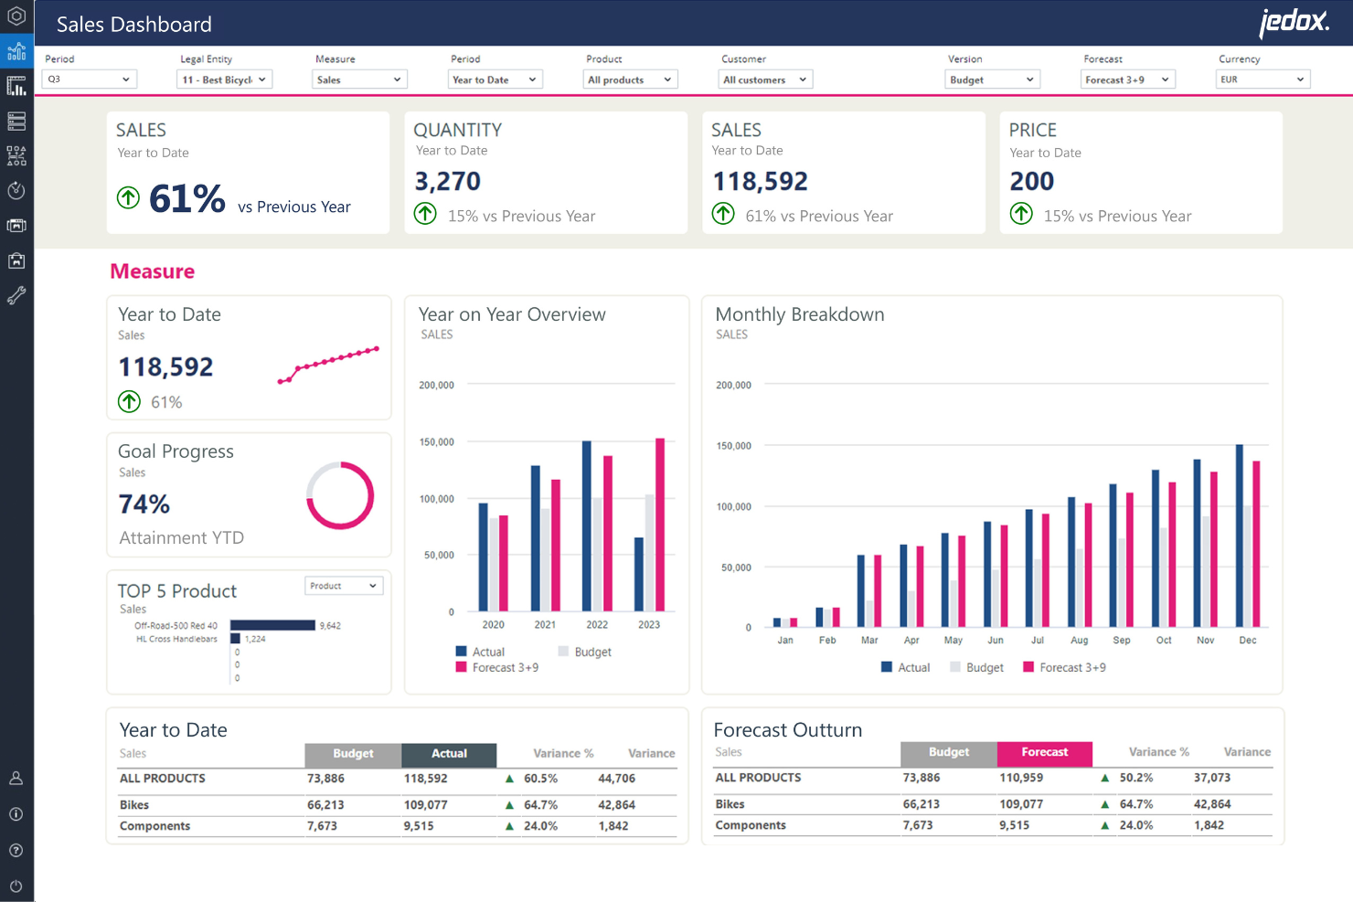Click Variance % header in Year to Date table
This screenshot has width=1353, height=902.
563,754
